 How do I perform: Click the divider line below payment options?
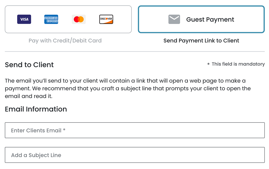[135, 51]
